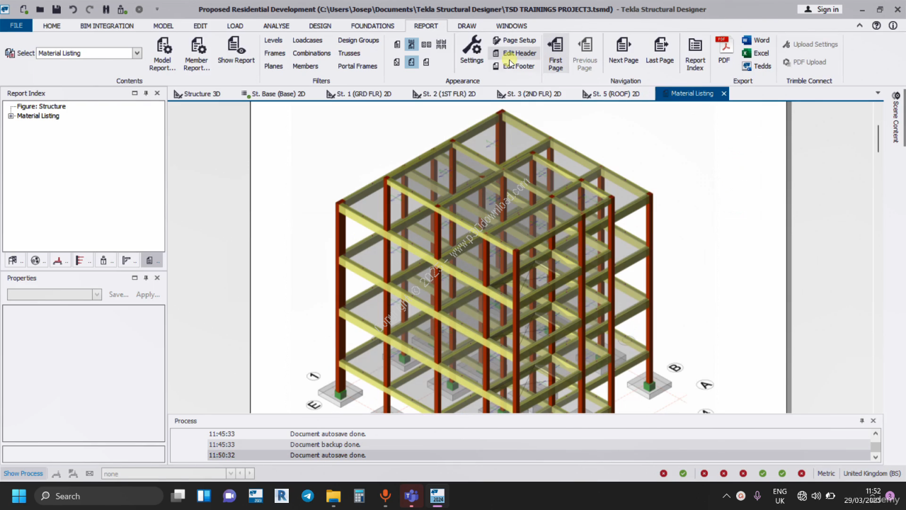Expand the Material Listing tree node
This screenshot has height=510, width=906.
pos(11,116)
